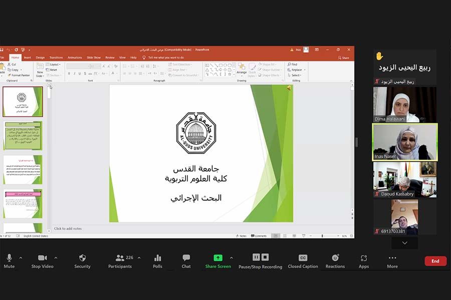Open the Select dropdown
The width and height of the screenshot is (451, 300).
tap(295, 75)
